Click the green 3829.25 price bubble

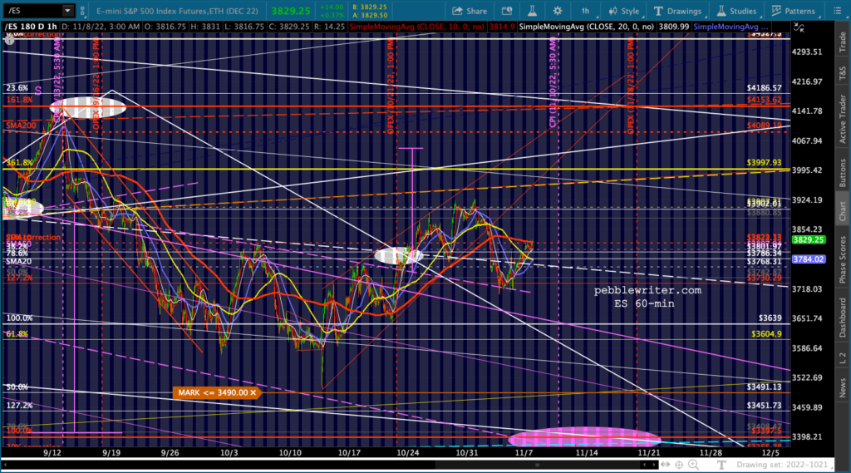809,239
